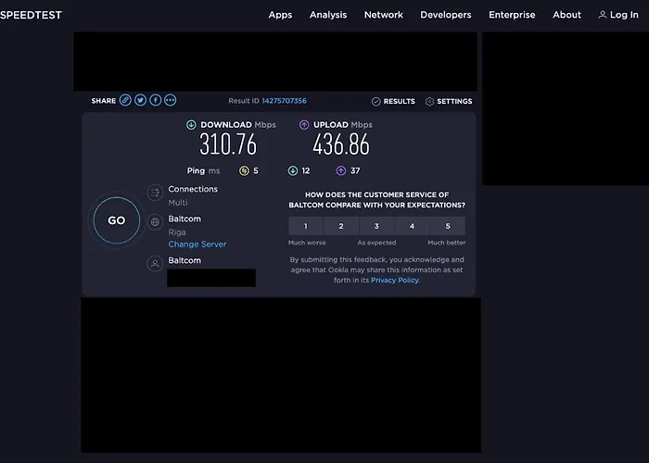
Task: Open result ID 14275707356 link
Action: (x=284, y=101)
